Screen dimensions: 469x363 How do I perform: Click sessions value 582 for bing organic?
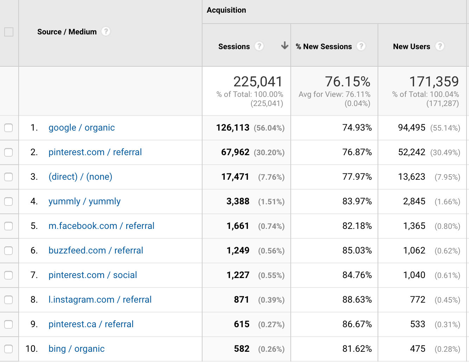[x=242, y=349]
